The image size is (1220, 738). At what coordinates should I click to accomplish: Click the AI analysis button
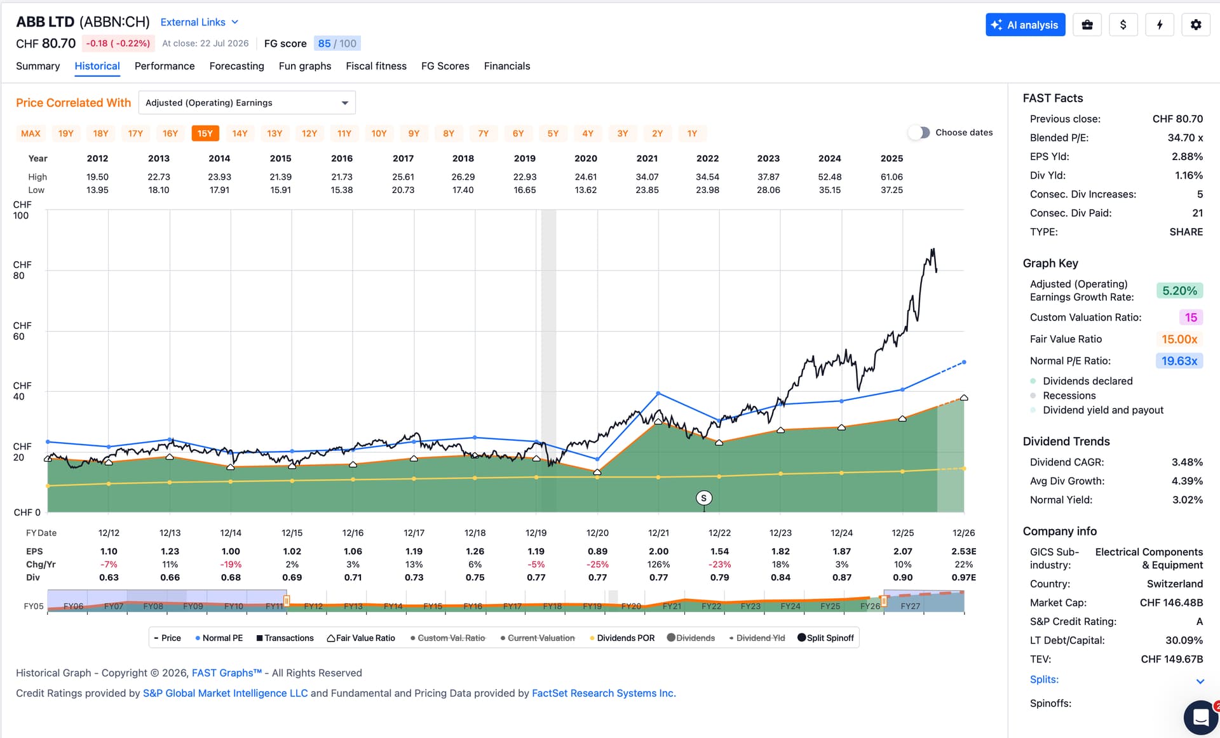click(x=1026, y=25)
